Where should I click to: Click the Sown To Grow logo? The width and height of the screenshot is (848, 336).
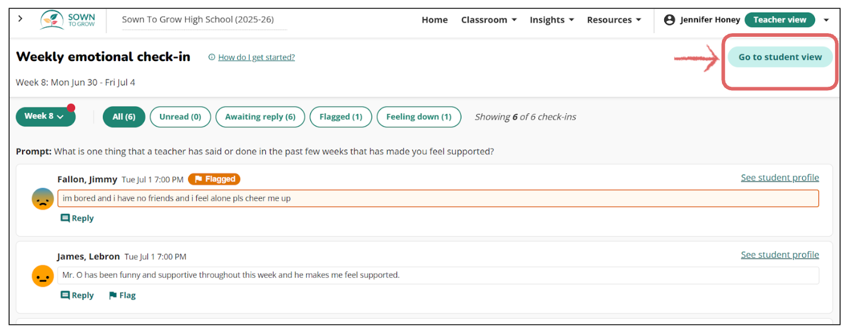(68, 20)
